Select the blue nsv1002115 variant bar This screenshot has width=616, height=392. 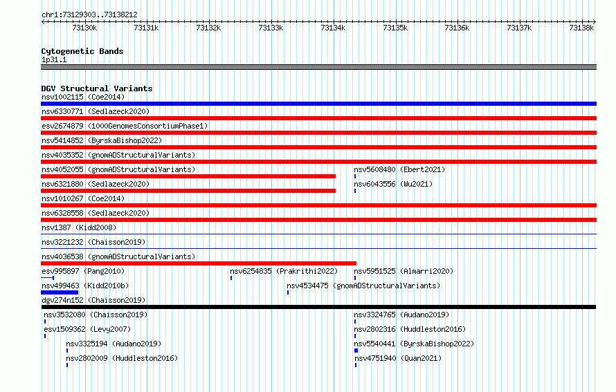point(318,104)
